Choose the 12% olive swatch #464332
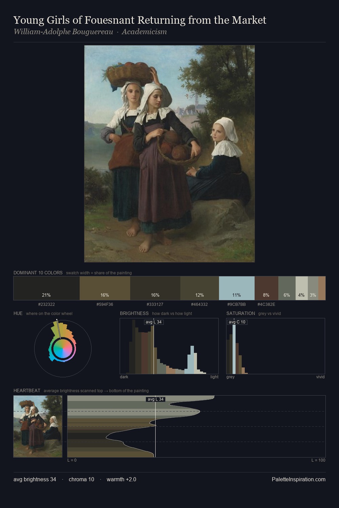Image resolution: width=339 pixels, height=508 pixels. pyautogui.click(x=200, y=288)
